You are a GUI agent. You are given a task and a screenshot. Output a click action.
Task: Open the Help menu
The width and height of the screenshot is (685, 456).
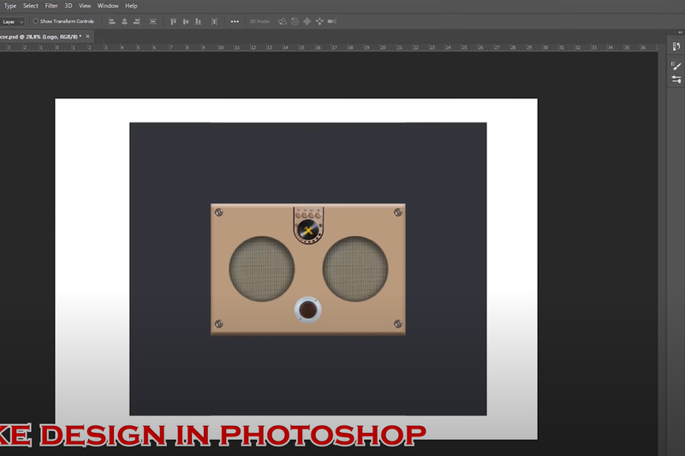(x=131, y=6)
